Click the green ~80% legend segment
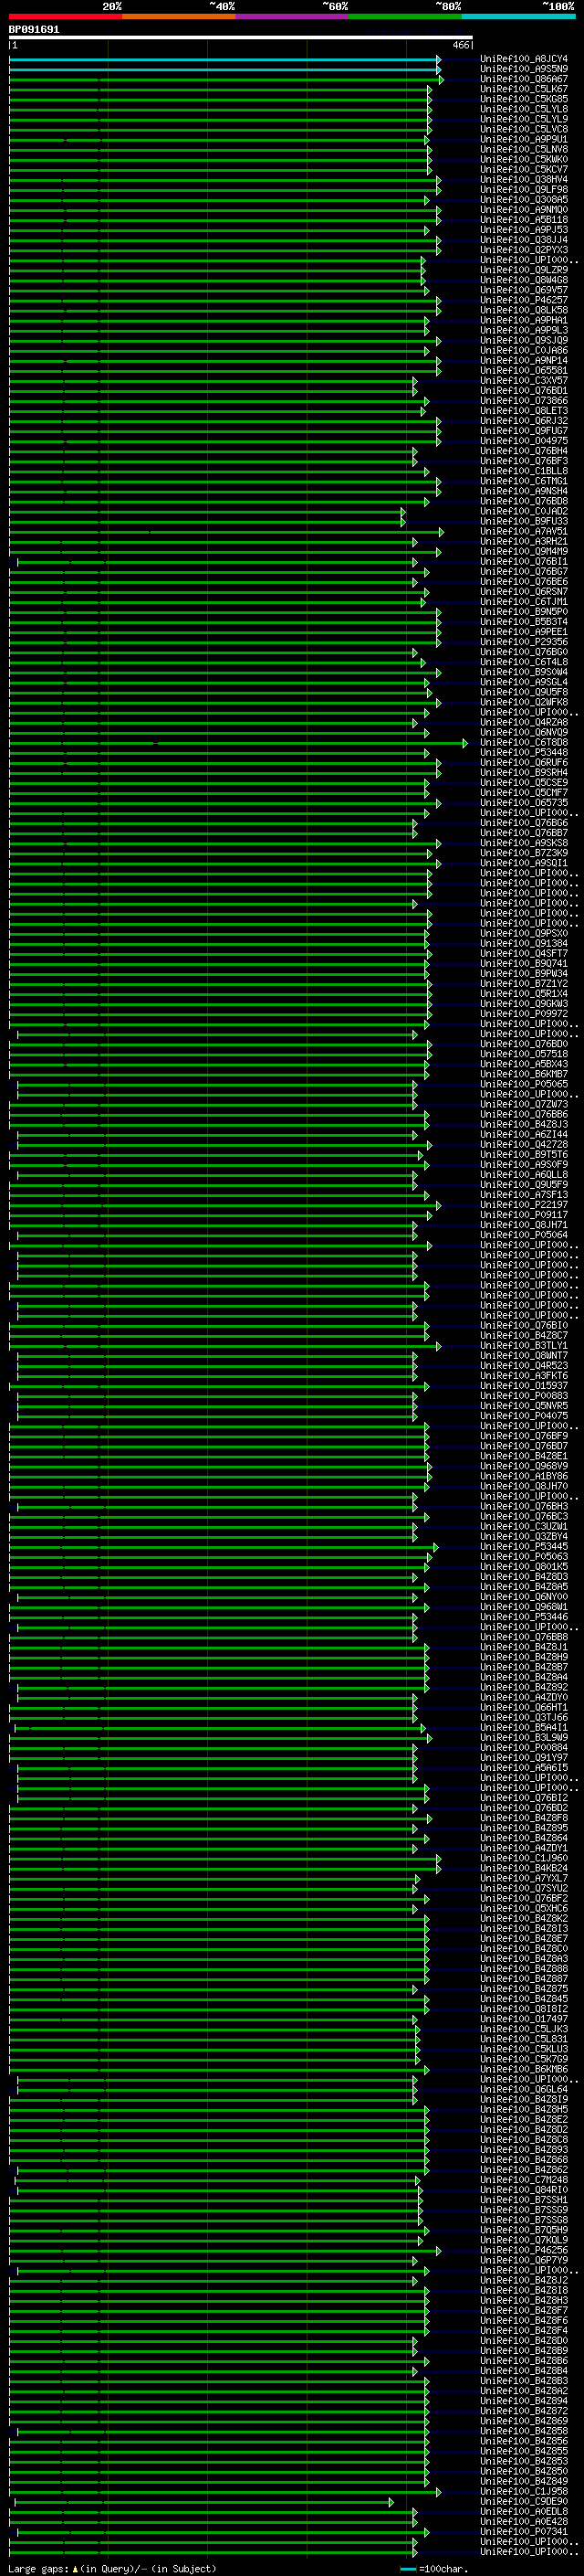Image resolution: width=584 pixels, height=2576 pixels. tap(406, 16)
